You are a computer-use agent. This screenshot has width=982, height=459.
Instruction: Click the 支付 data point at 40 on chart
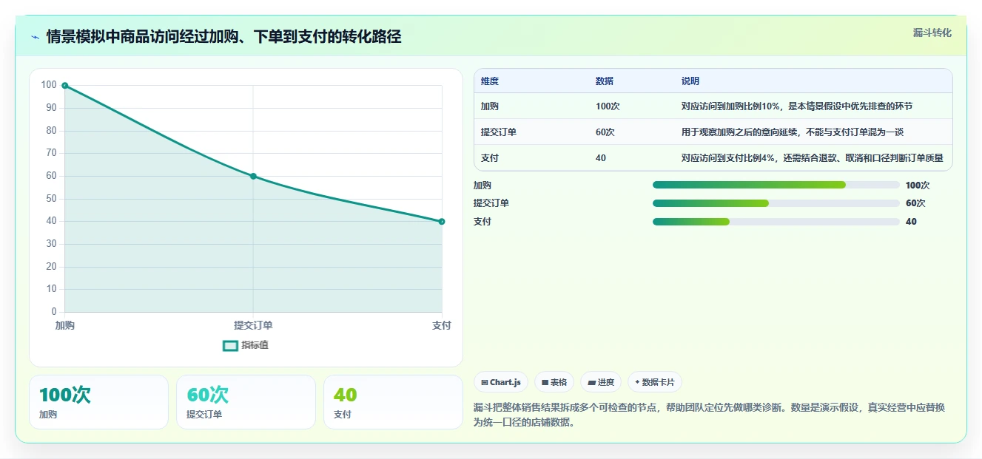coord(442,221)
